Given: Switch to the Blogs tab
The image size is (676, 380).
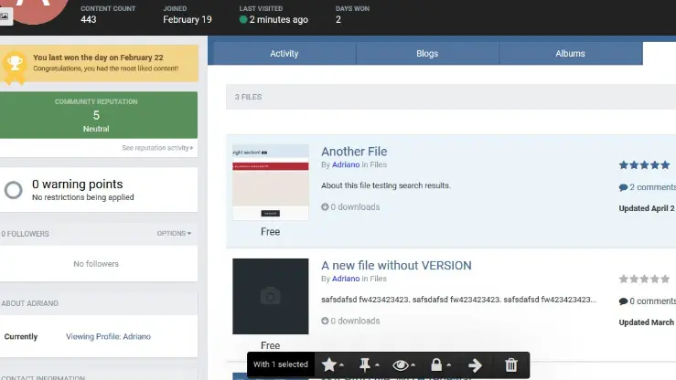Looking at the screenshot, I should point(427,54).
